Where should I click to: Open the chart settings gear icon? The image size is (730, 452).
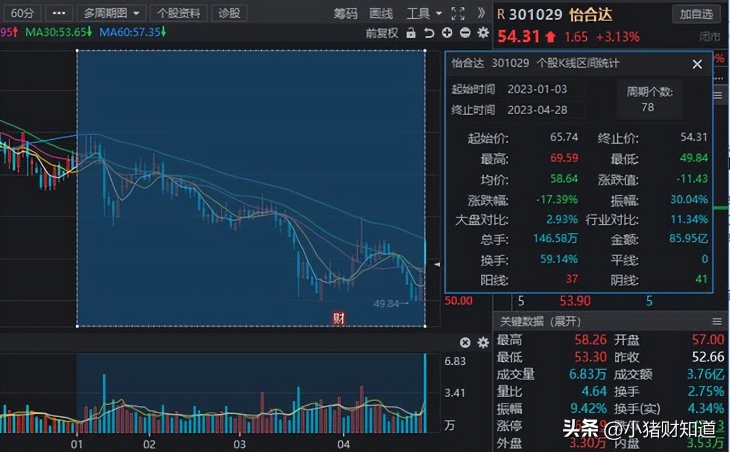click(482, 33)
